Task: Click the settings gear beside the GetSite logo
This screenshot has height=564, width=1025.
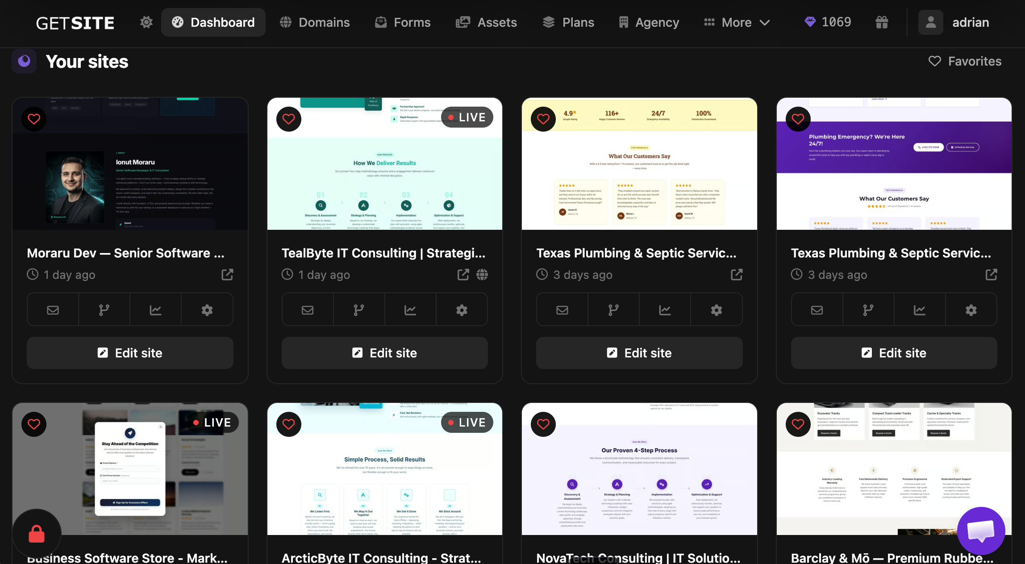Action: coord(146,22)
